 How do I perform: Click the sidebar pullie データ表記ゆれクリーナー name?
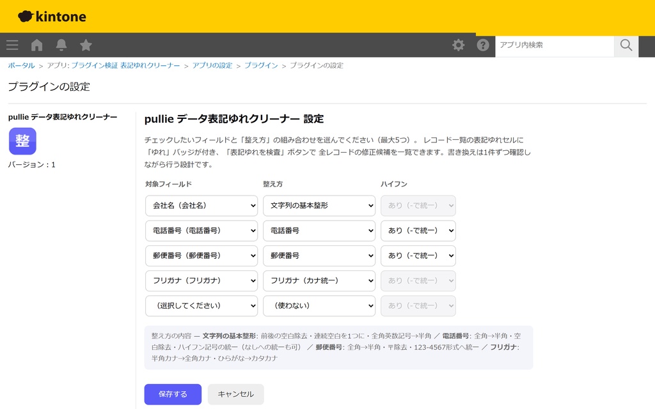tap(63, 117)
